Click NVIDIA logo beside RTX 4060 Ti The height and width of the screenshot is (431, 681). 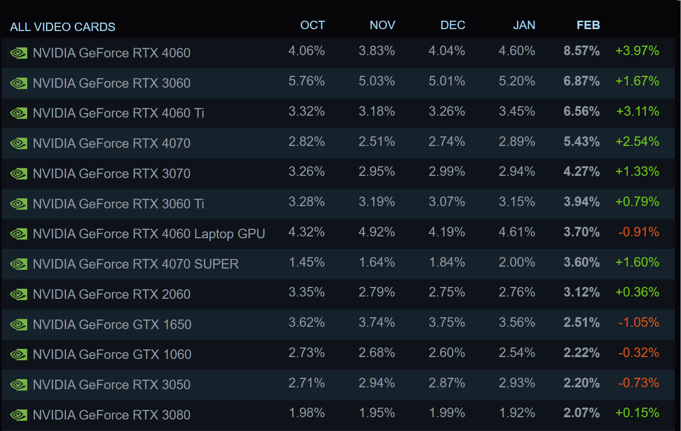(x=18, y=113)
